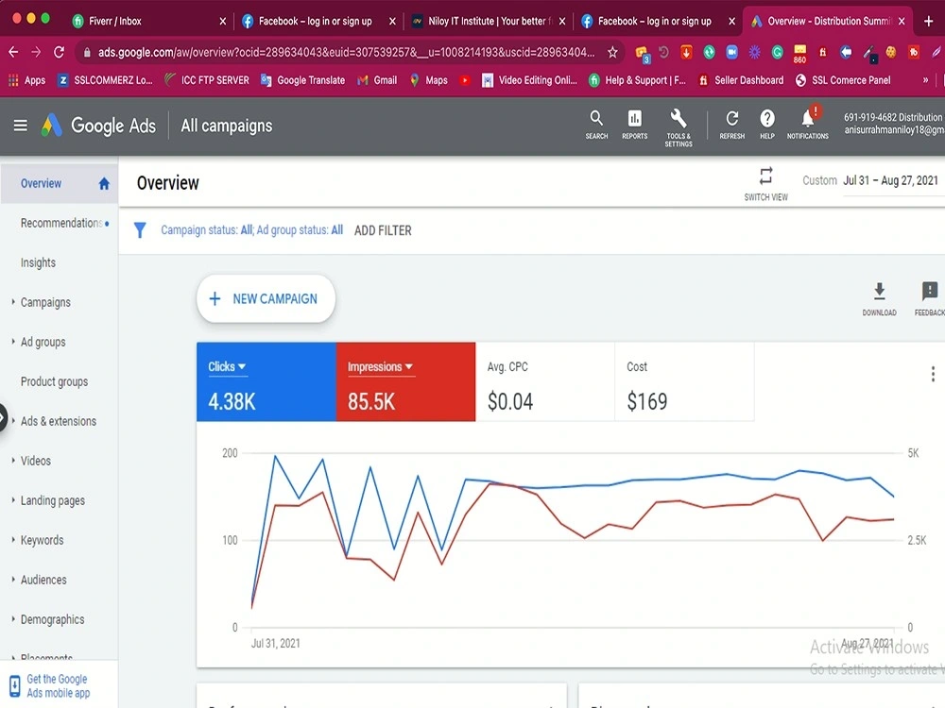Open a new browser tab
The image size is (945, 708).
point(928,21)
